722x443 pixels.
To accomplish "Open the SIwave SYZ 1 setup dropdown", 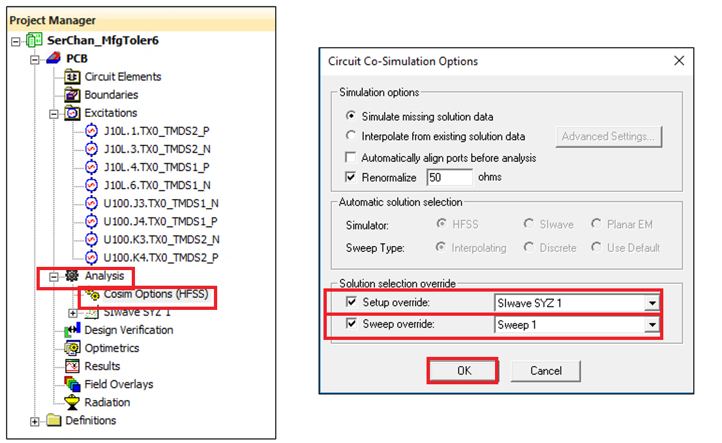I will [653, 303].
